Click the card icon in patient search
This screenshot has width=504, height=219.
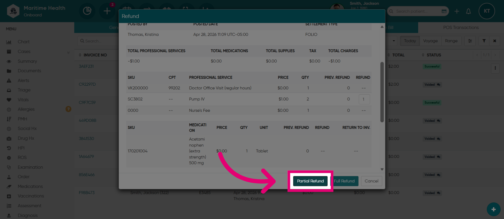click(444, 11)
